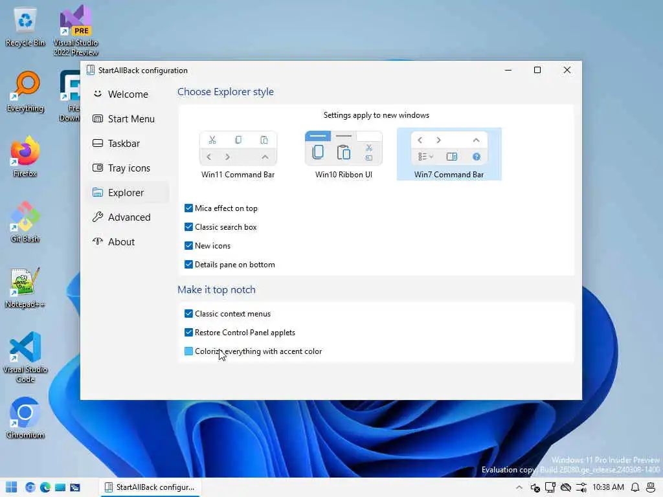Click the Taskbar sidebar icon
Viewport: 663px width, 497px height.
click(x=98, y=143)
